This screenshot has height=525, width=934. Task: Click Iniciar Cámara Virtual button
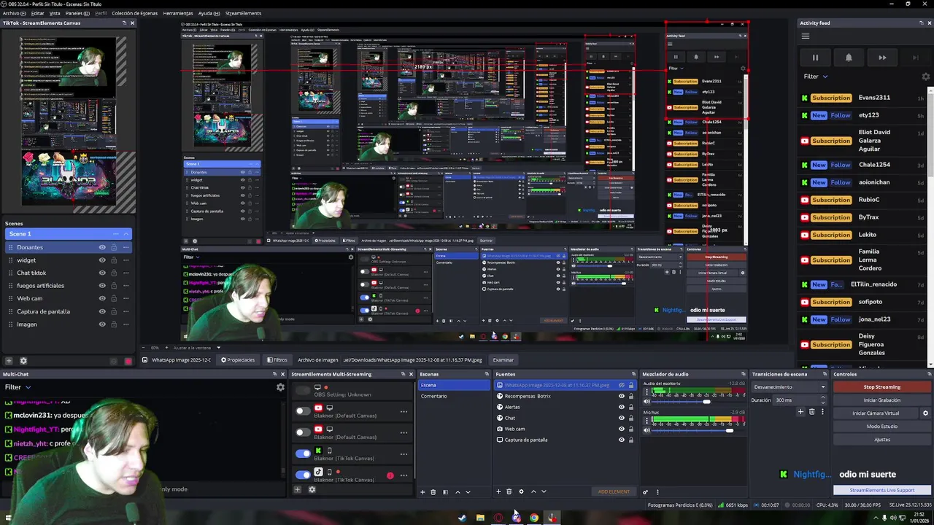click(876, 413)
